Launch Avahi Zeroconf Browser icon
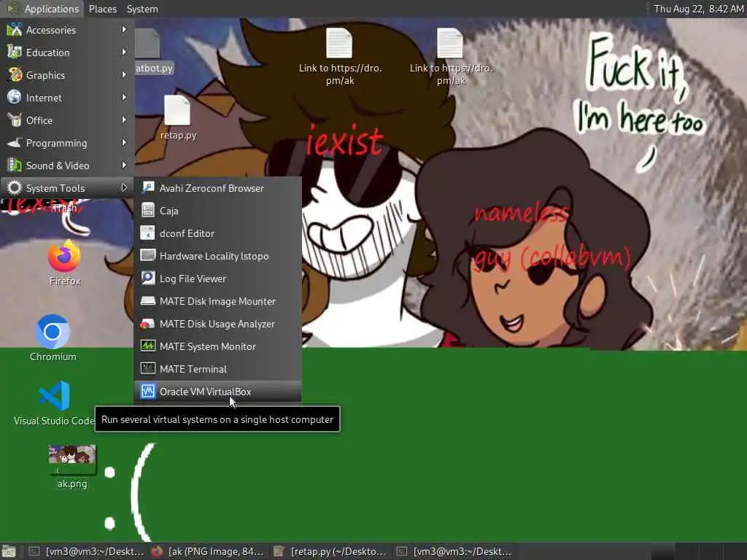Viewport: 747px width, 560px height. point(147,187)
